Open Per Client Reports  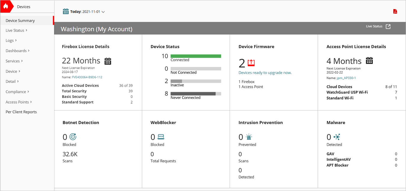point(21,112)
